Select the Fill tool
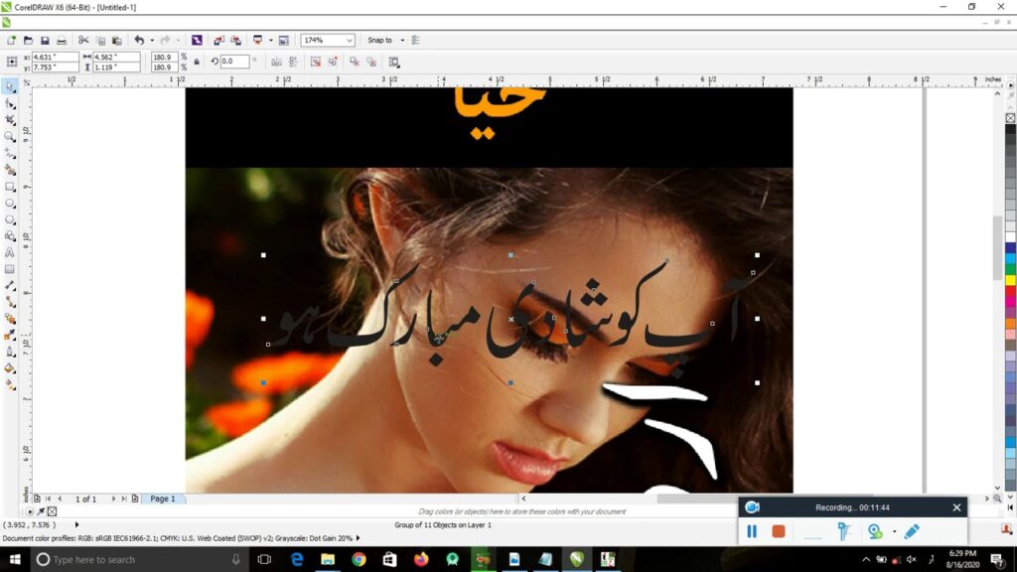1017x572 pixels. tap(10, 368)
